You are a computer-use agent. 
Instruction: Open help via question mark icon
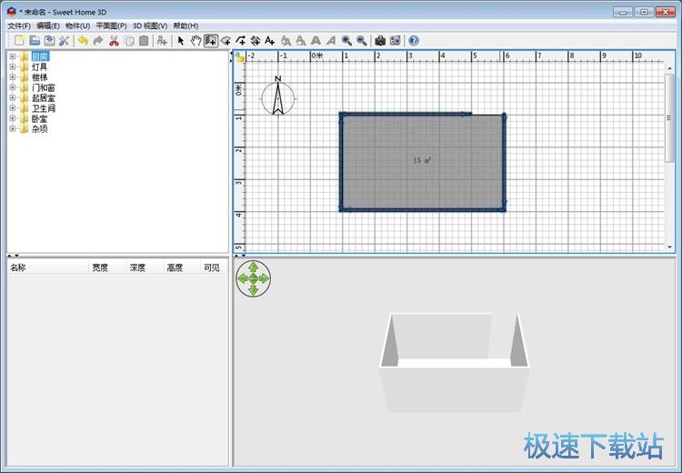414,41
